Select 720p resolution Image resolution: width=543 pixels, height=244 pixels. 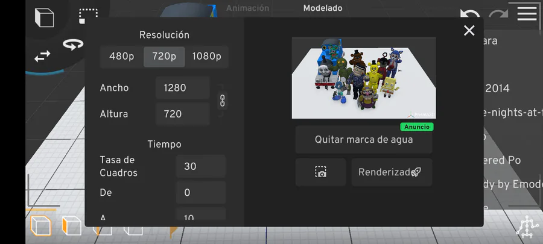(164, 57)
